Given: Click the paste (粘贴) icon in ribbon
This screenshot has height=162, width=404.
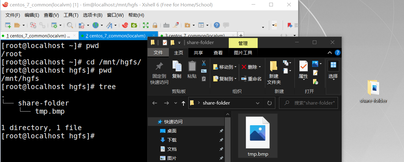Looking at the screenshot, I should [192, 70].
